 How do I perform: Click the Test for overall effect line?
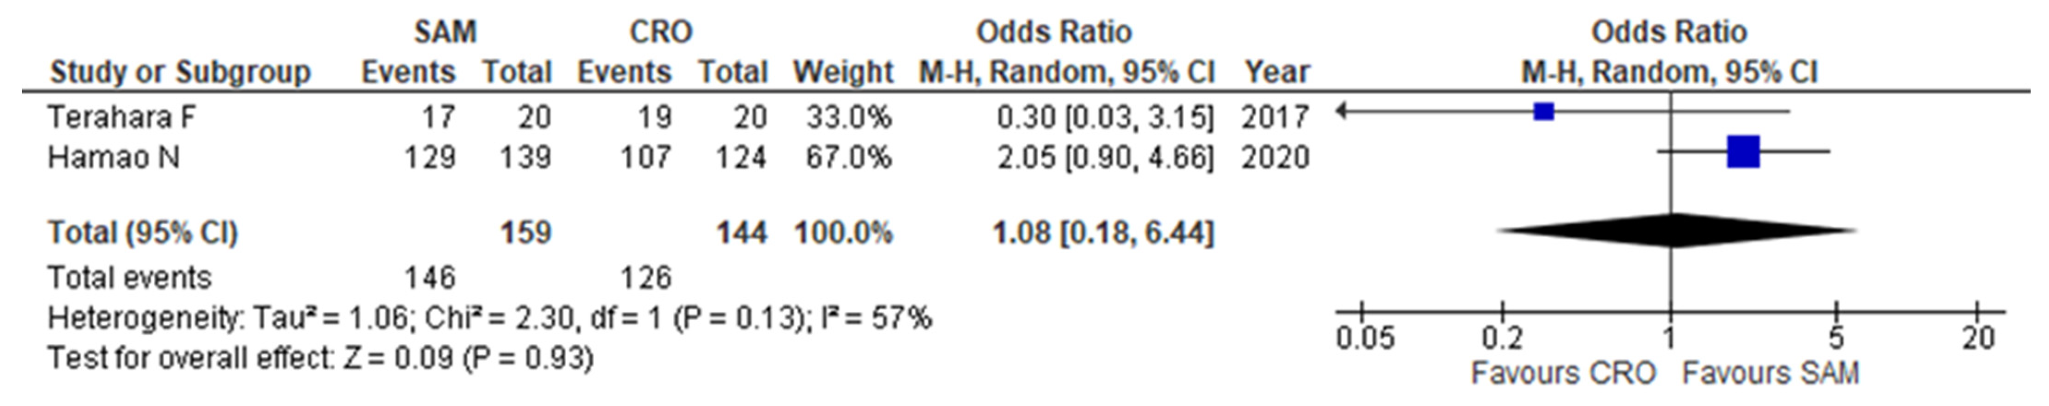[x=320, y=359]
